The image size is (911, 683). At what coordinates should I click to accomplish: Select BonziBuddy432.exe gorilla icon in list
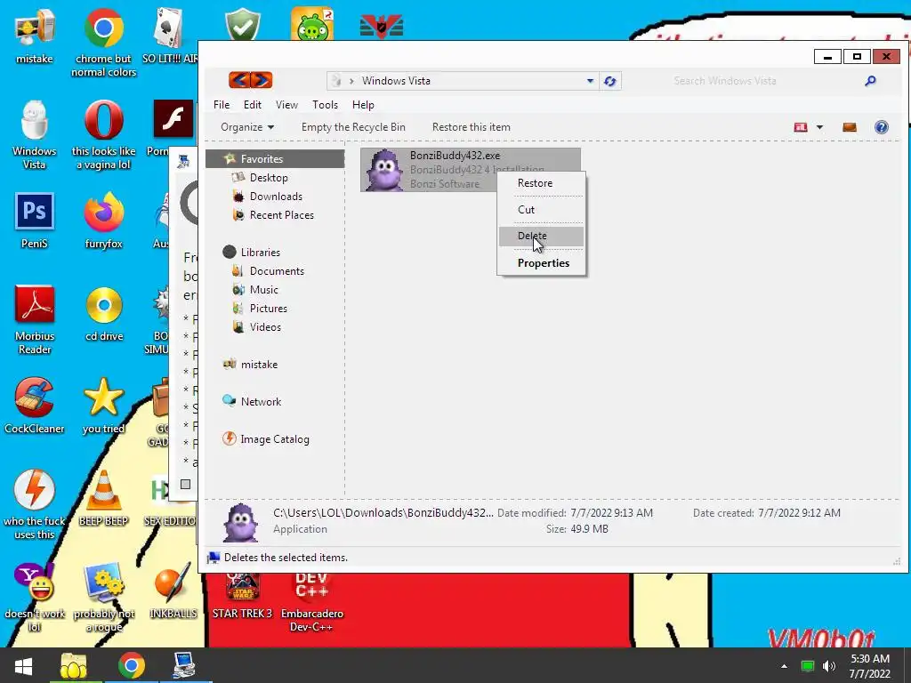point(383,170)
